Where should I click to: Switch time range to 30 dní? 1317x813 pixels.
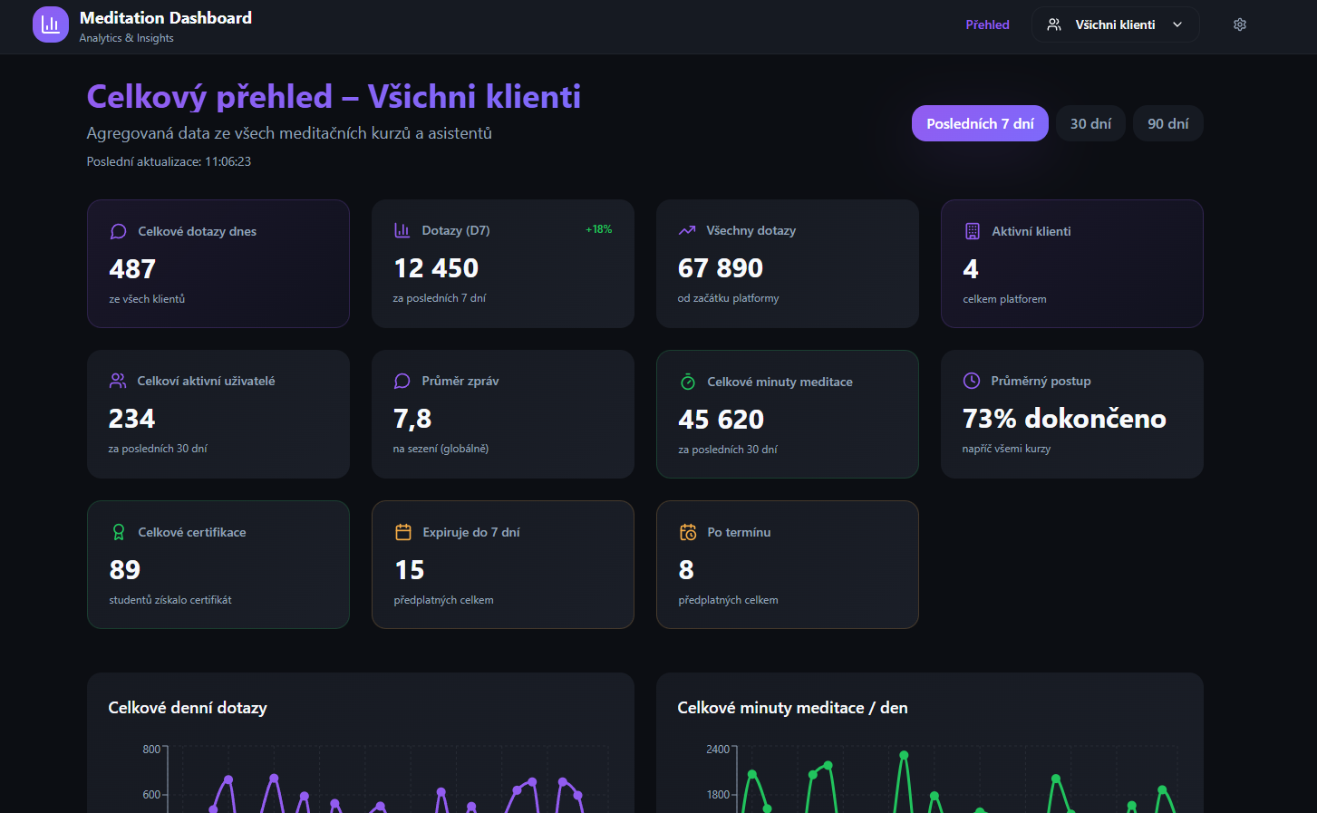pyautogui.click(x=1090, y=123)
